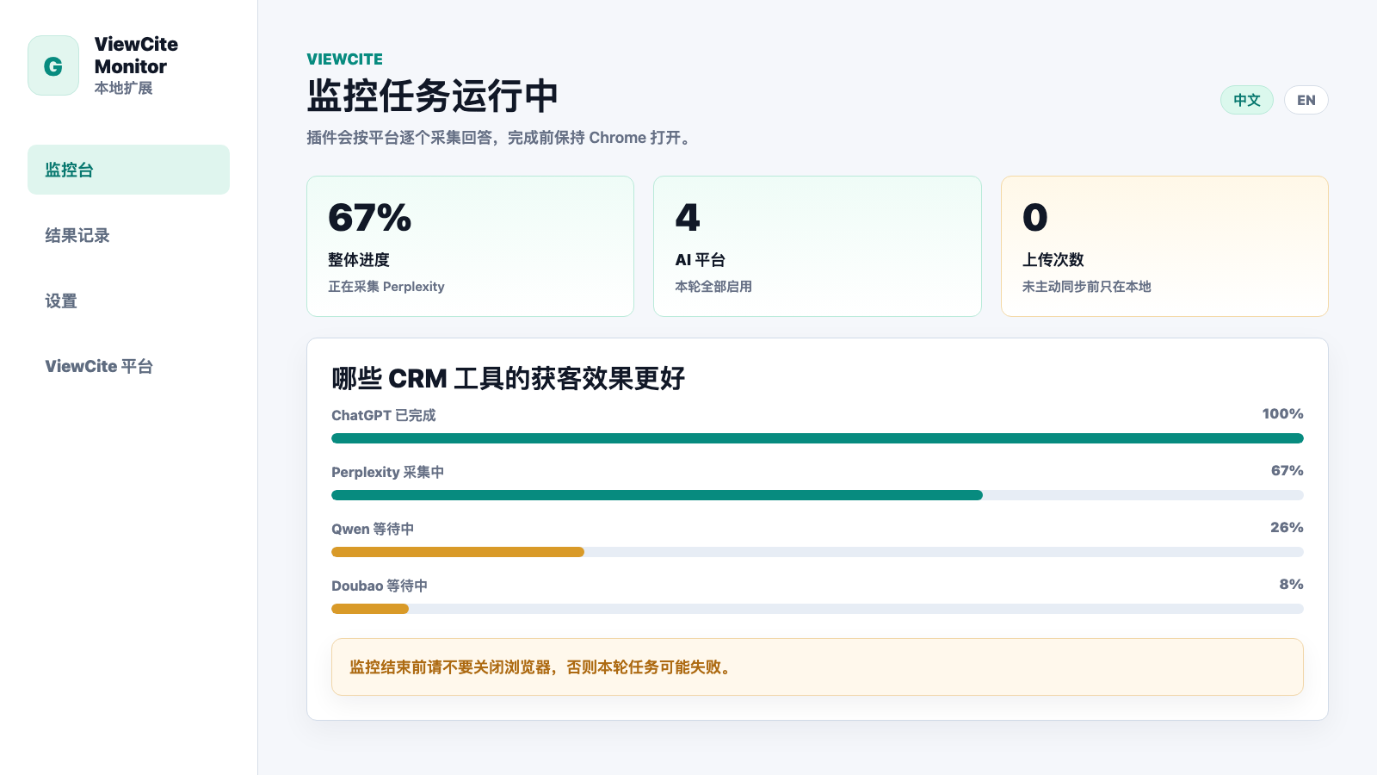Open the 监控台 sidebar item
The height and width of the screenshot is (775, 1377).
point(128,170)
